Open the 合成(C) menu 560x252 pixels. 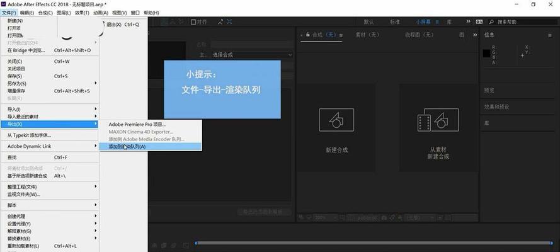[x=45, y=13]
